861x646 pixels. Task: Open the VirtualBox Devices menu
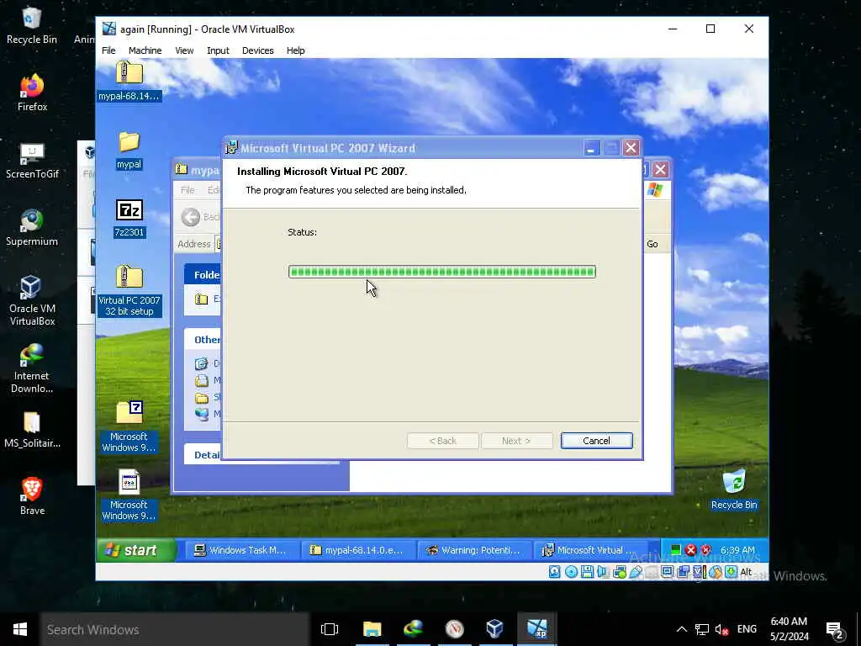[257, 50]
